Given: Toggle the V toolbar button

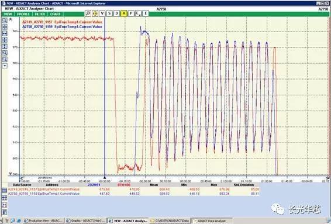Looking at the screenshot, I should pos(102,13).
